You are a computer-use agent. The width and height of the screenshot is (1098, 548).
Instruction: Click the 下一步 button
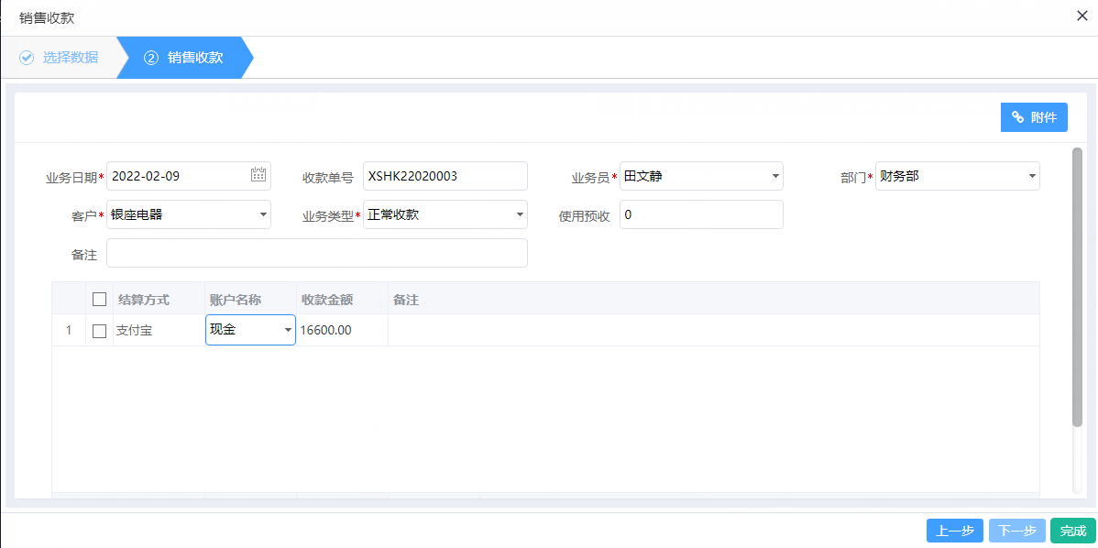click(1017, 530)
